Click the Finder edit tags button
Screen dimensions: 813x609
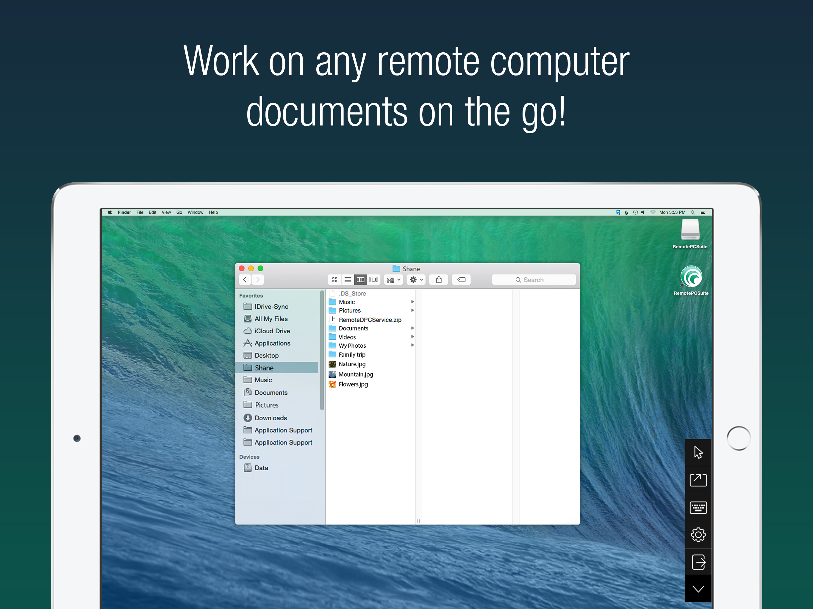point(461,280)
